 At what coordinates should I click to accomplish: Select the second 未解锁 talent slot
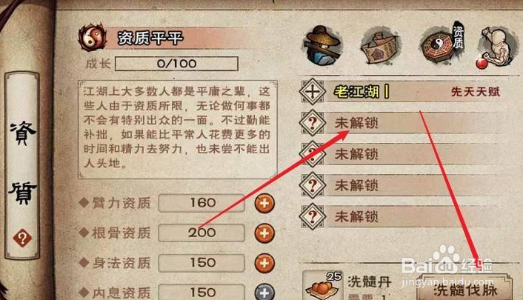[x=400, y=154]
